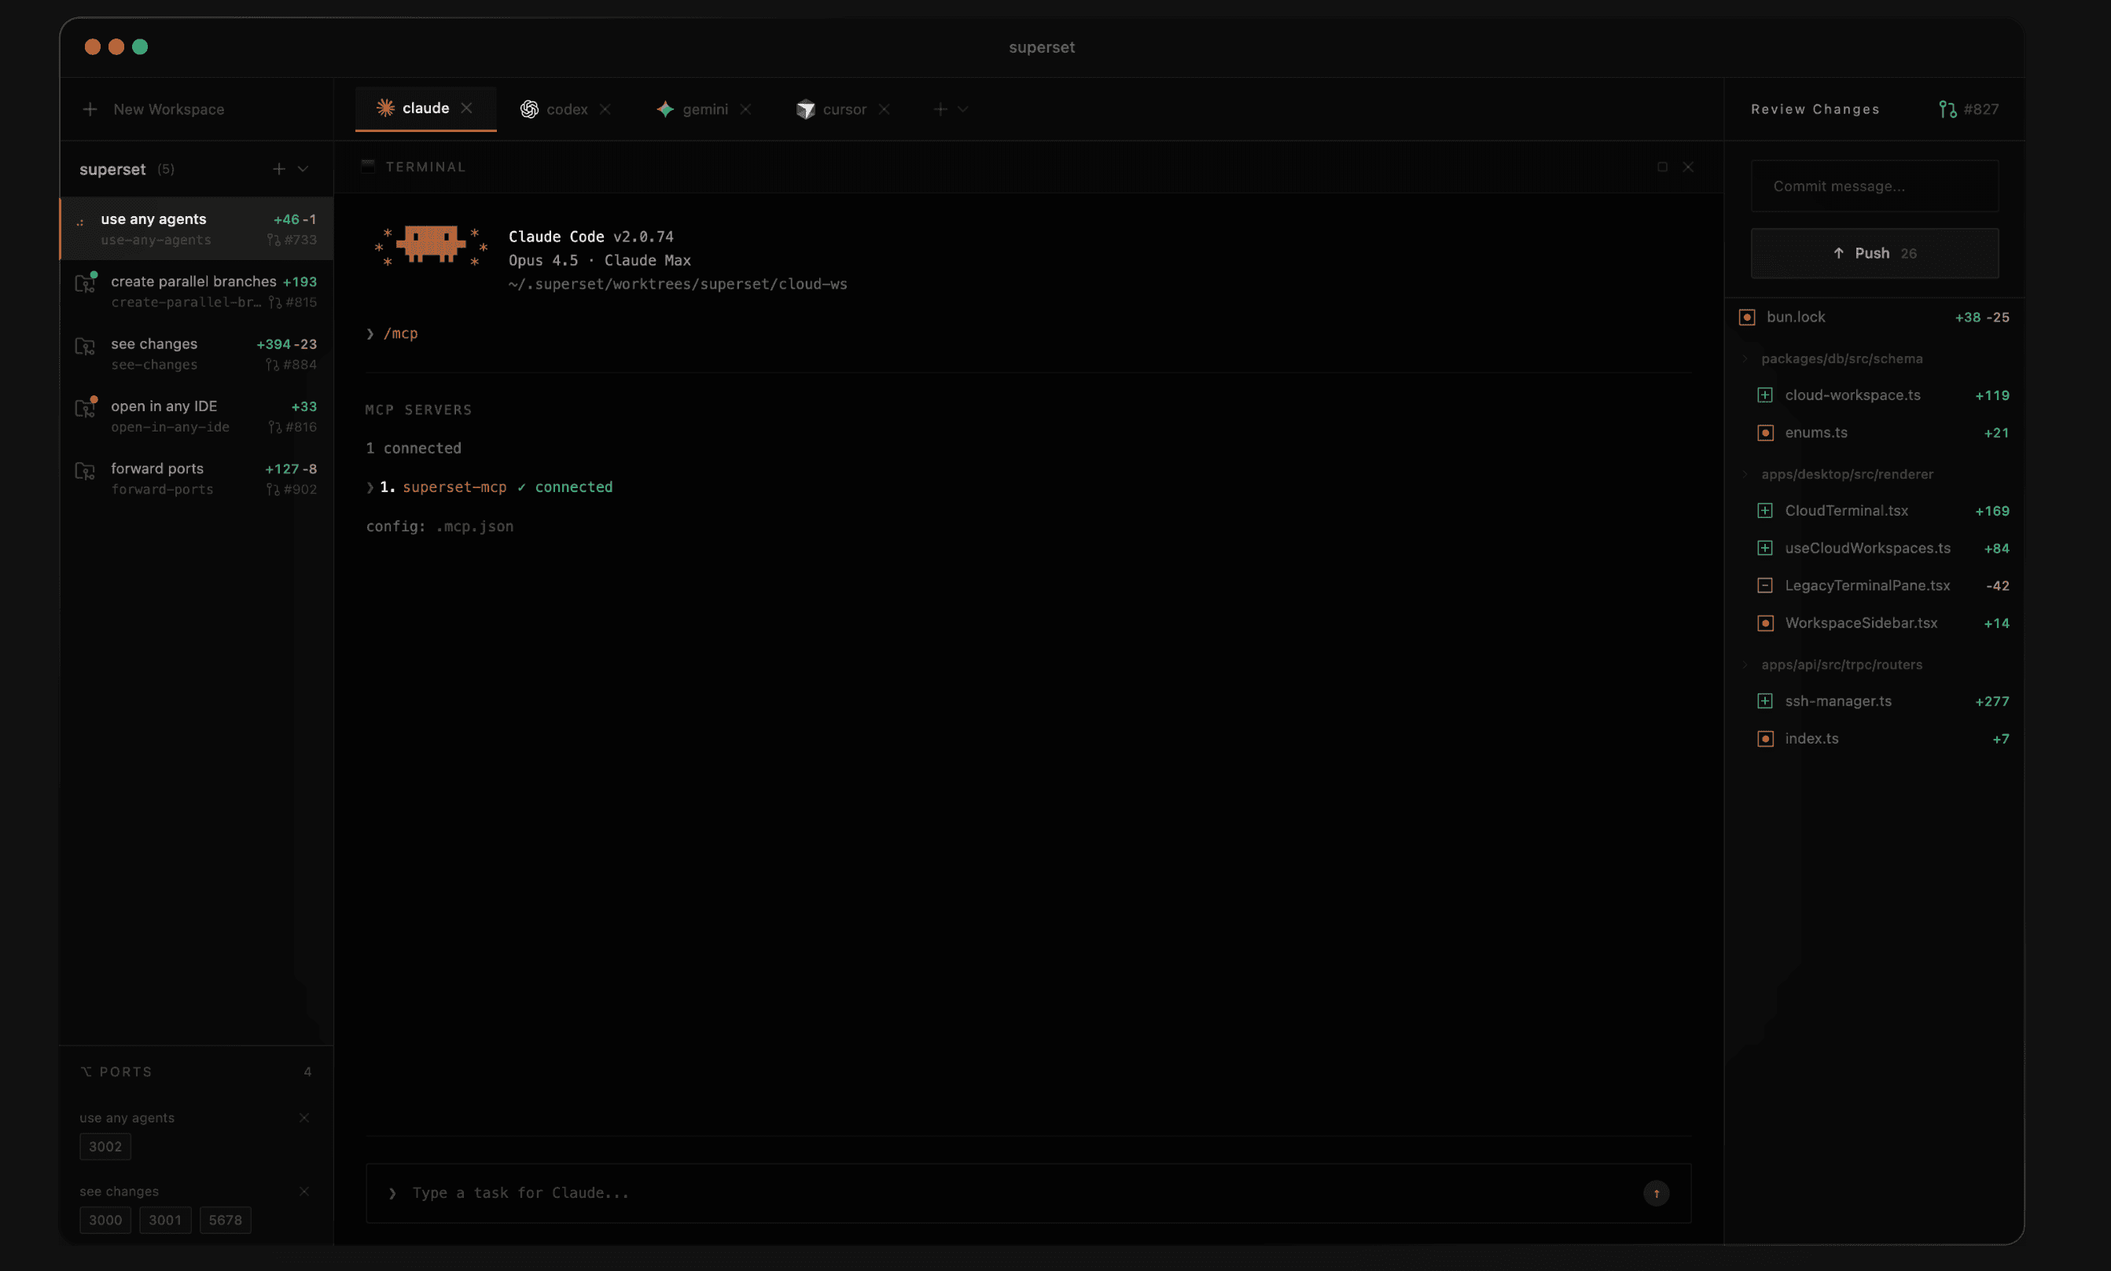Image resolution: width=2111 pixels, height=1271 pixels.
Task: Click the New Workspace plus icon
Action: [90, 109]
